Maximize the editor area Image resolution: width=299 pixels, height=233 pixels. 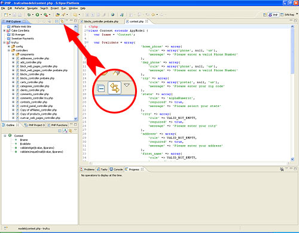point(295,21)
